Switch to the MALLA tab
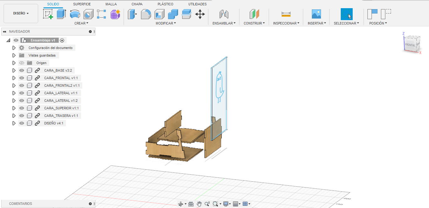The width and height of the screenshot is (429, 208). [111, 4]
